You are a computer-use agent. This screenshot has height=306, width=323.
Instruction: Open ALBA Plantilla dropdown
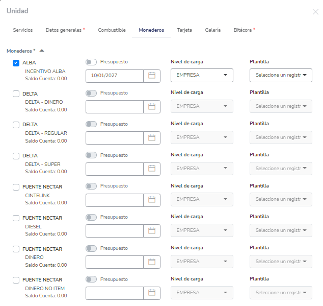click(x=281, y=76)
